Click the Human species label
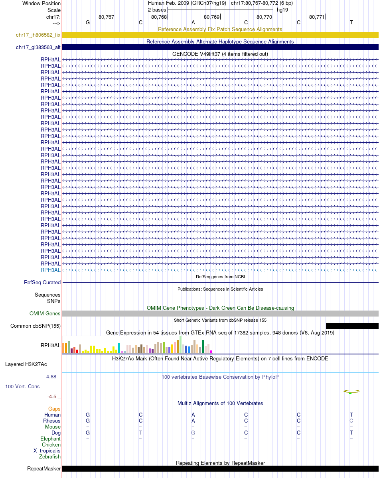379x478 pixels. pyautogui.click(x=53, y=415)
